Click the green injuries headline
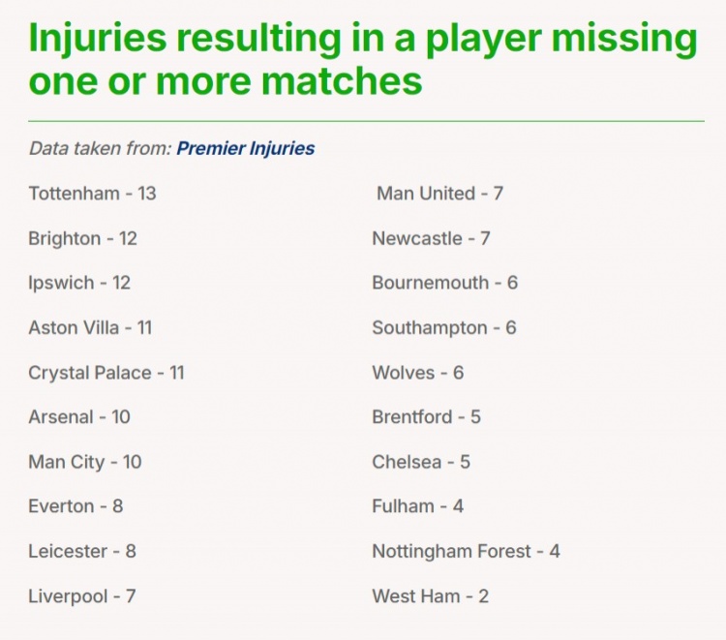The width and height of the screenshot is (726, 640). (x=362, y=60)
